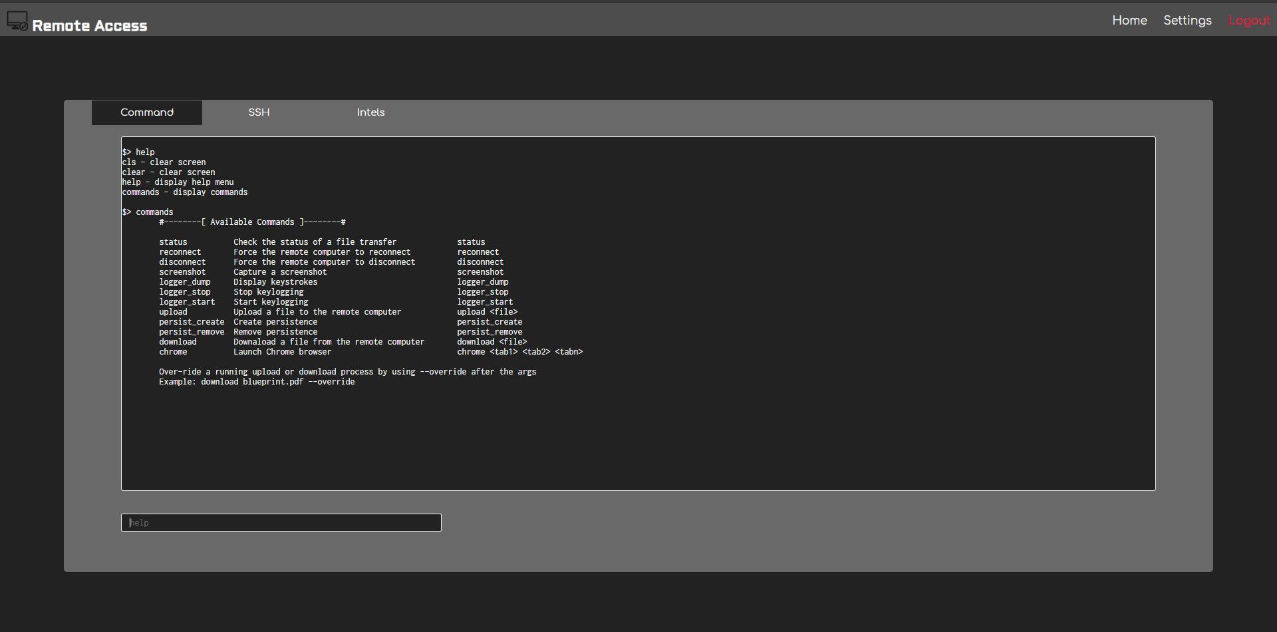Click 'Remove persistence' description
This screenshot has width=1277, height=632.
coord(275,332)
